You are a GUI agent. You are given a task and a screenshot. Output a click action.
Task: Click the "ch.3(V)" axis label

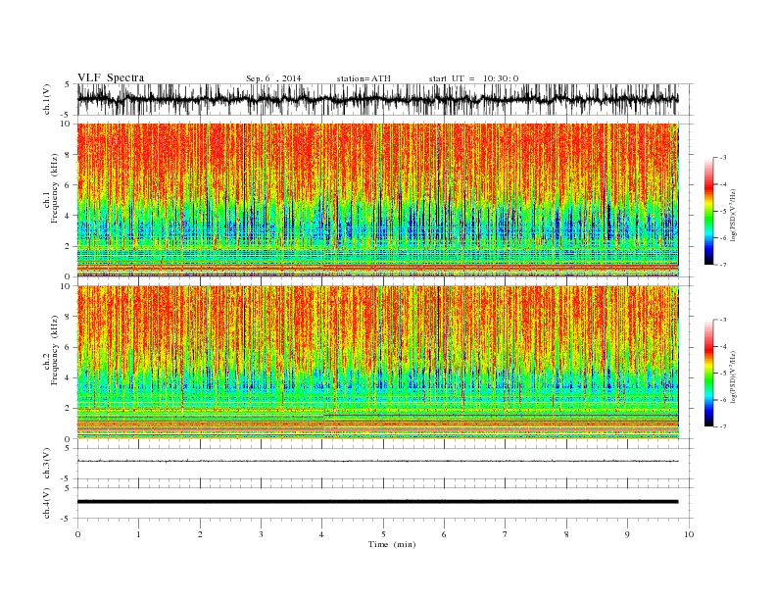click(x=47, y=464)
